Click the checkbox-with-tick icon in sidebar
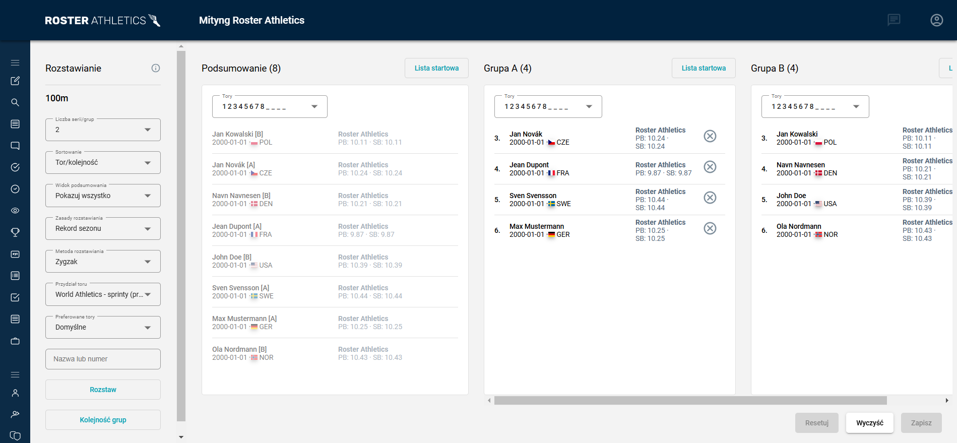 [x=15, y=297]
